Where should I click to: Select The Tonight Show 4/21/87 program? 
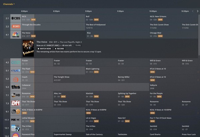[85, 79]
